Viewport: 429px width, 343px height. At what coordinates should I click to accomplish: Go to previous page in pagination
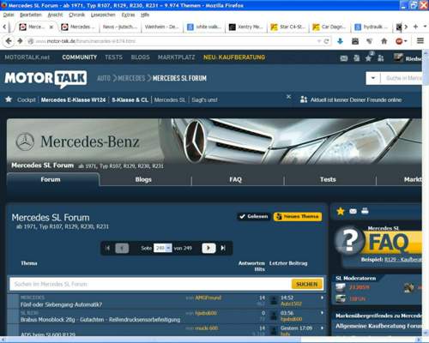pyautogui.click(x=122, y=248)
